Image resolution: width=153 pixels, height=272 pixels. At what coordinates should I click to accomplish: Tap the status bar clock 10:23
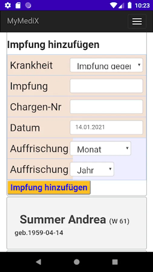[x=142, y=5]
